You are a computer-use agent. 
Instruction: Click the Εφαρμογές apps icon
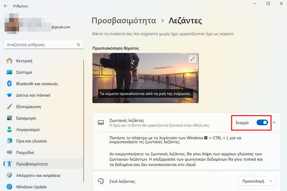pyautogui.click(x=9, y=118)
